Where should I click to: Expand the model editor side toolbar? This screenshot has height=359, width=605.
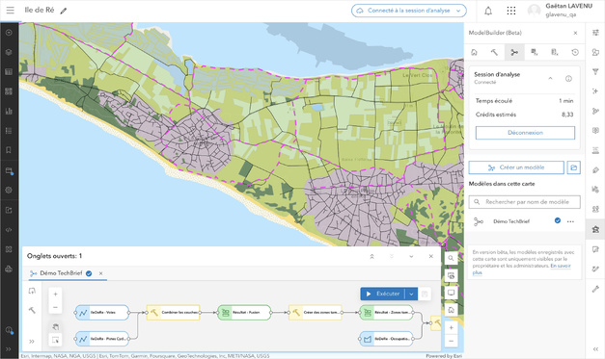point(32,342)
